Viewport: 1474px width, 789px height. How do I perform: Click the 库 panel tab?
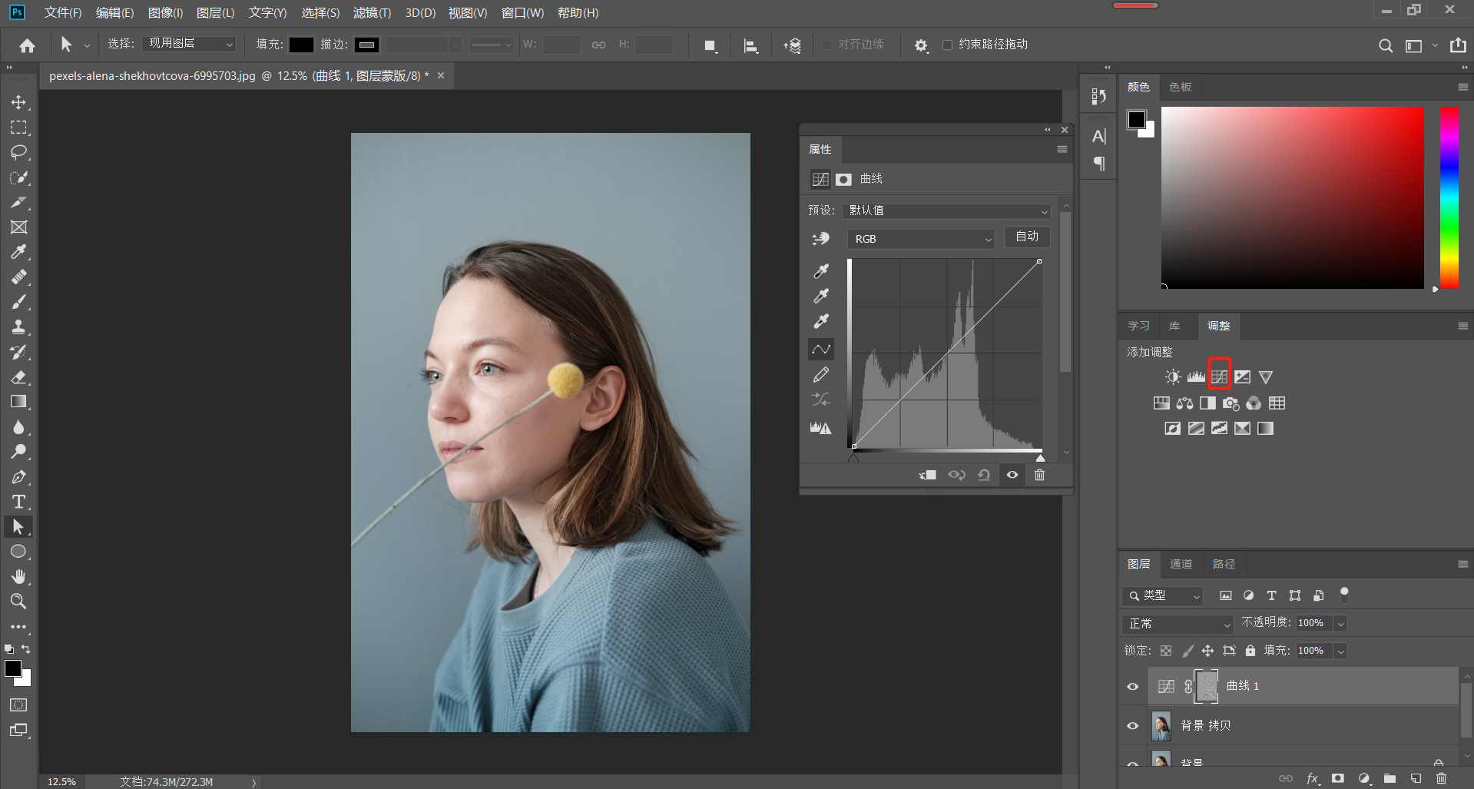(1174, 326)
